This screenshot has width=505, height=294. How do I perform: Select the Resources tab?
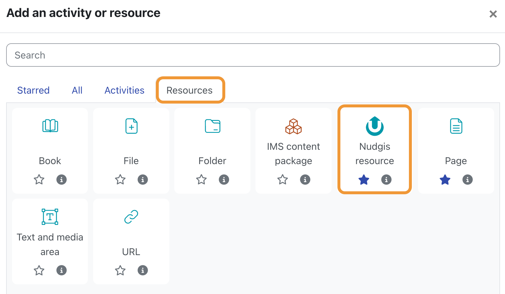pyautogui.click(x=190, y=90)
